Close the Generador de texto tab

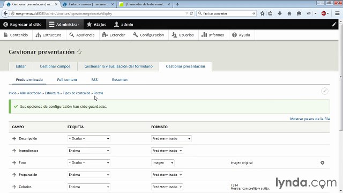(169, 4)
